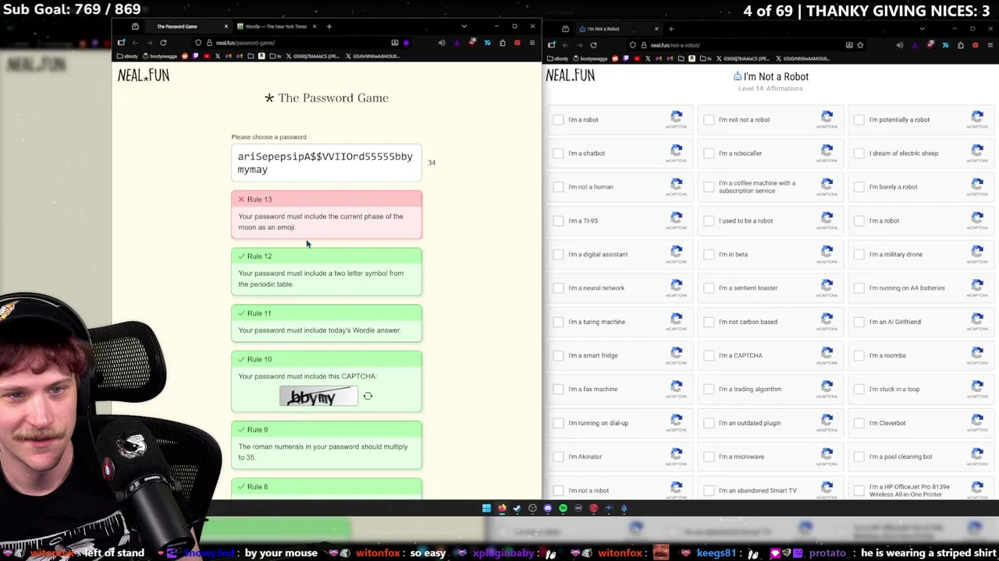This screenshot has width=999, height=561.
Task: Tick the "I'm Akinator" checkbox
Action: [558, 457]
